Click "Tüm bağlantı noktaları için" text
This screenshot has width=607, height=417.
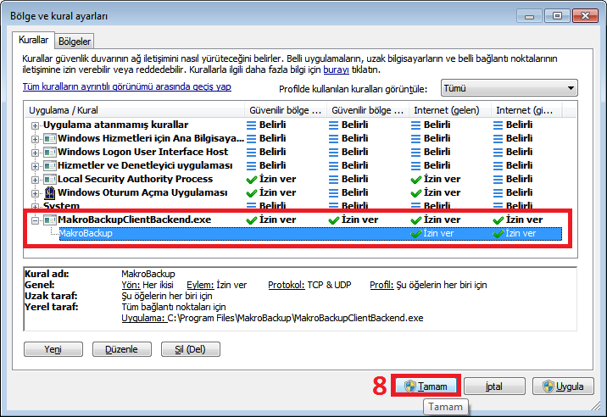pos(174,307)
